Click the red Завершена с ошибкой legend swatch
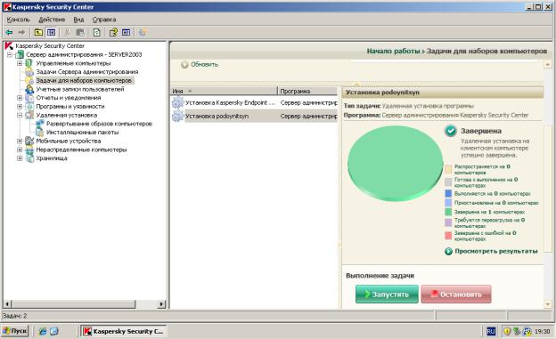This screenshot has width=556, height=339. coord(448,236)
